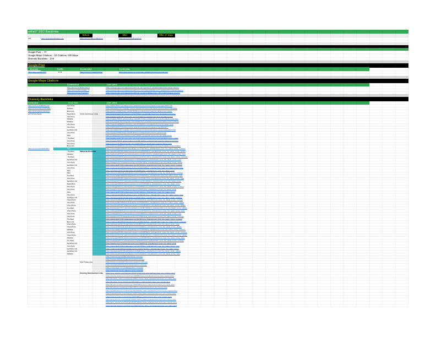
Task: Open screenshot link beside the teal highlighted row
Action: point(39,149)
